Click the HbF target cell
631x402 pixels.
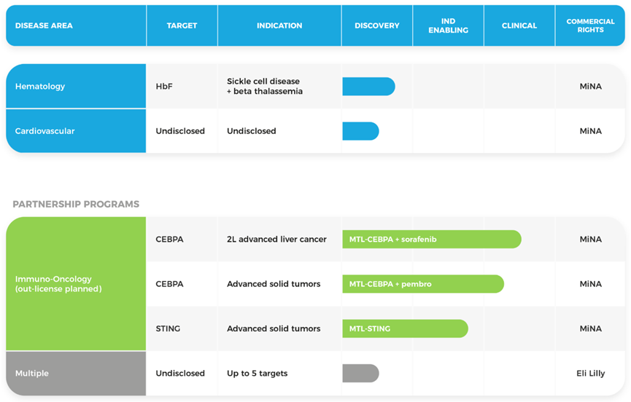click(x=164, y=87)
